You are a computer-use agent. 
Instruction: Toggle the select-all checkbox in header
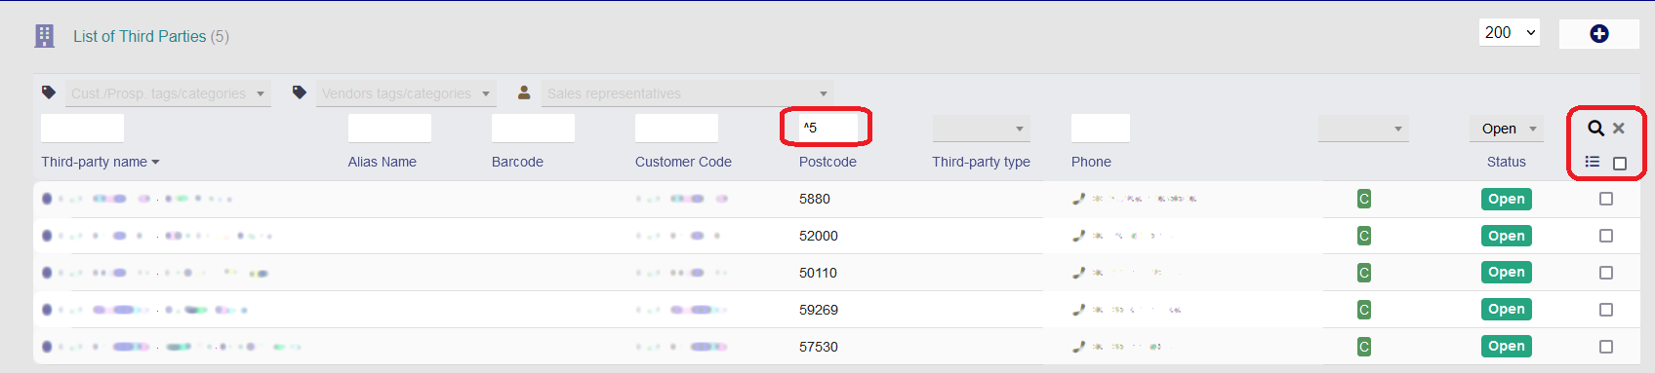tap(1620, 164)
